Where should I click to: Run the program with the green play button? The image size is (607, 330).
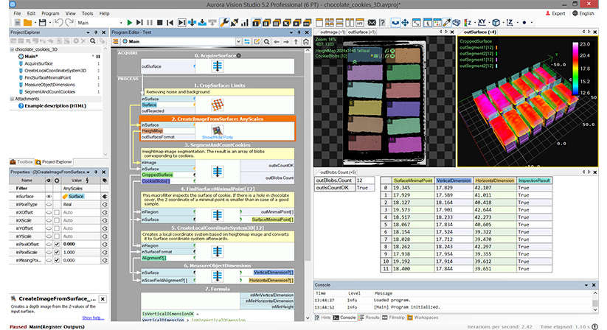[x=129, y=23]
